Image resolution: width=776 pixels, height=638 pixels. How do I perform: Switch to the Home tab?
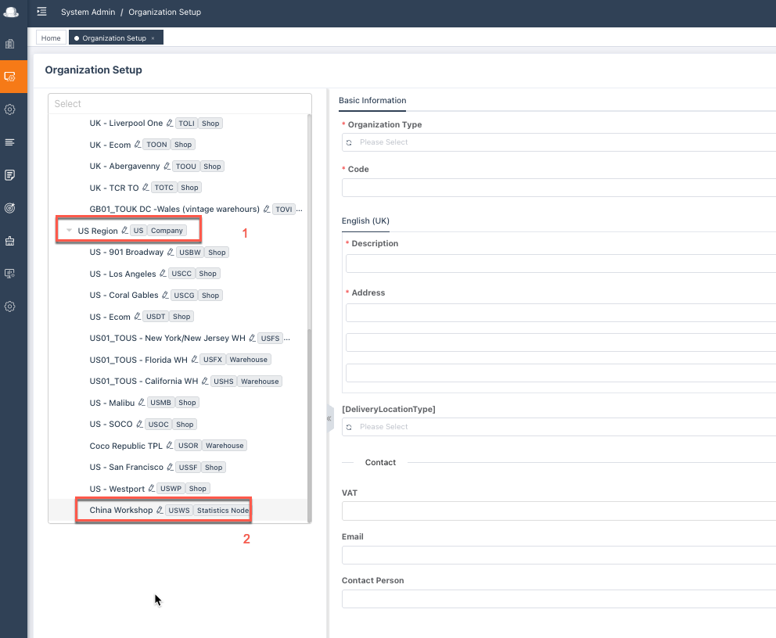click(51, 38)
